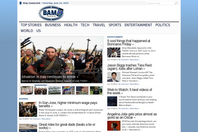
Task: Click Read More under San Jose article
Action: pos(47,119)
